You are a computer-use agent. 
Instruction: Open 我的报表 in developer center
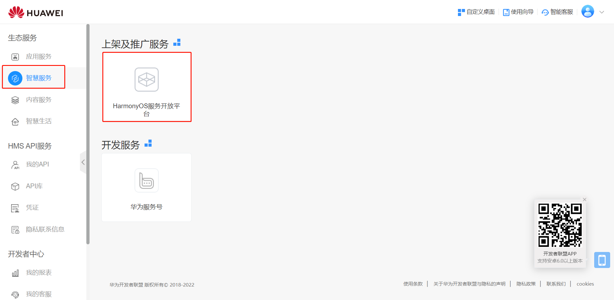point(39,273)
